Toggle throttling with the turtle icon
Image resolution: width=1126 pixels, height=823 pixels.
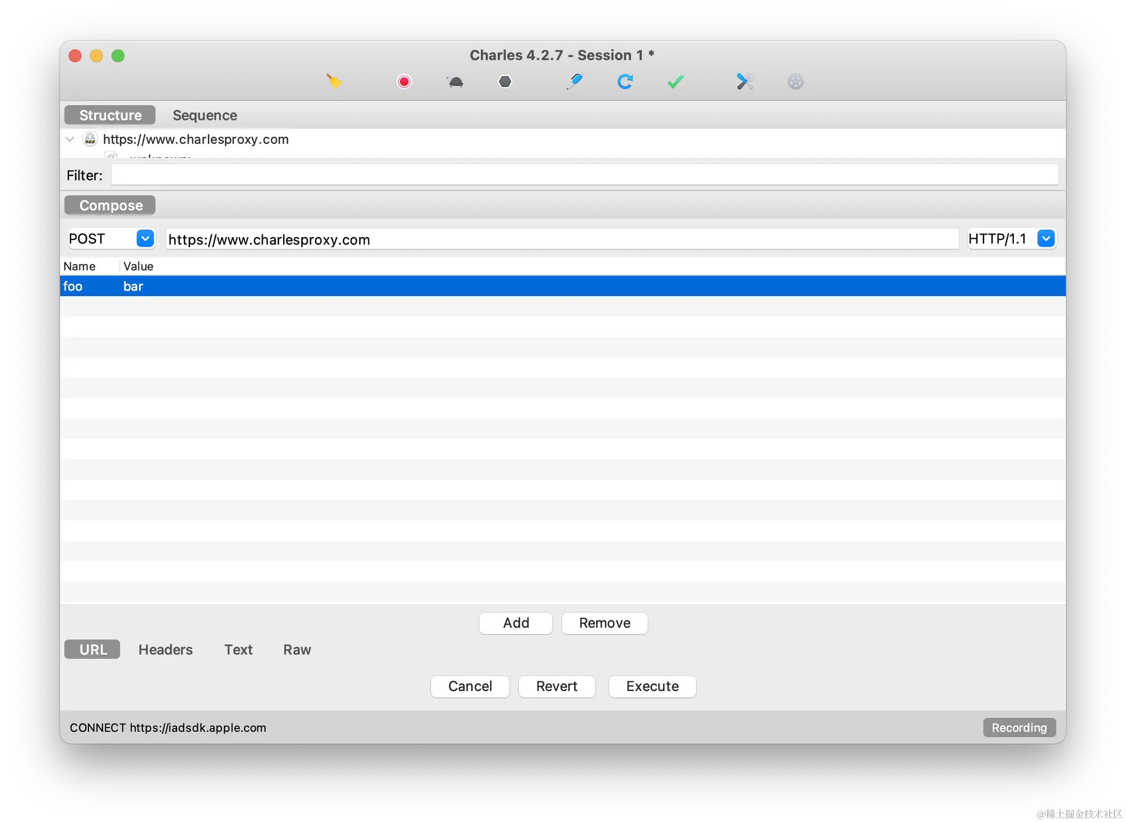coord(455,82)
